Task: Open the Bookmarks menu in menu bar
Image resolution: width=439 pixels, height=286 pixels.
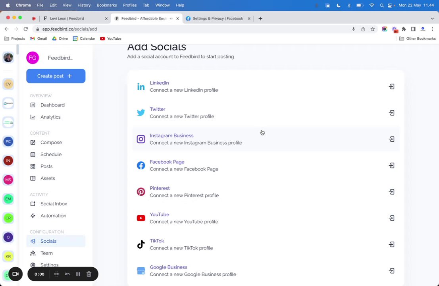Action: (107, 5)
